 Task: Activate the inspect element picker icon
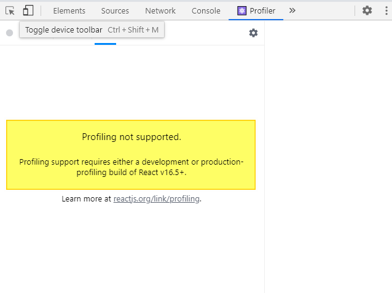10,11
